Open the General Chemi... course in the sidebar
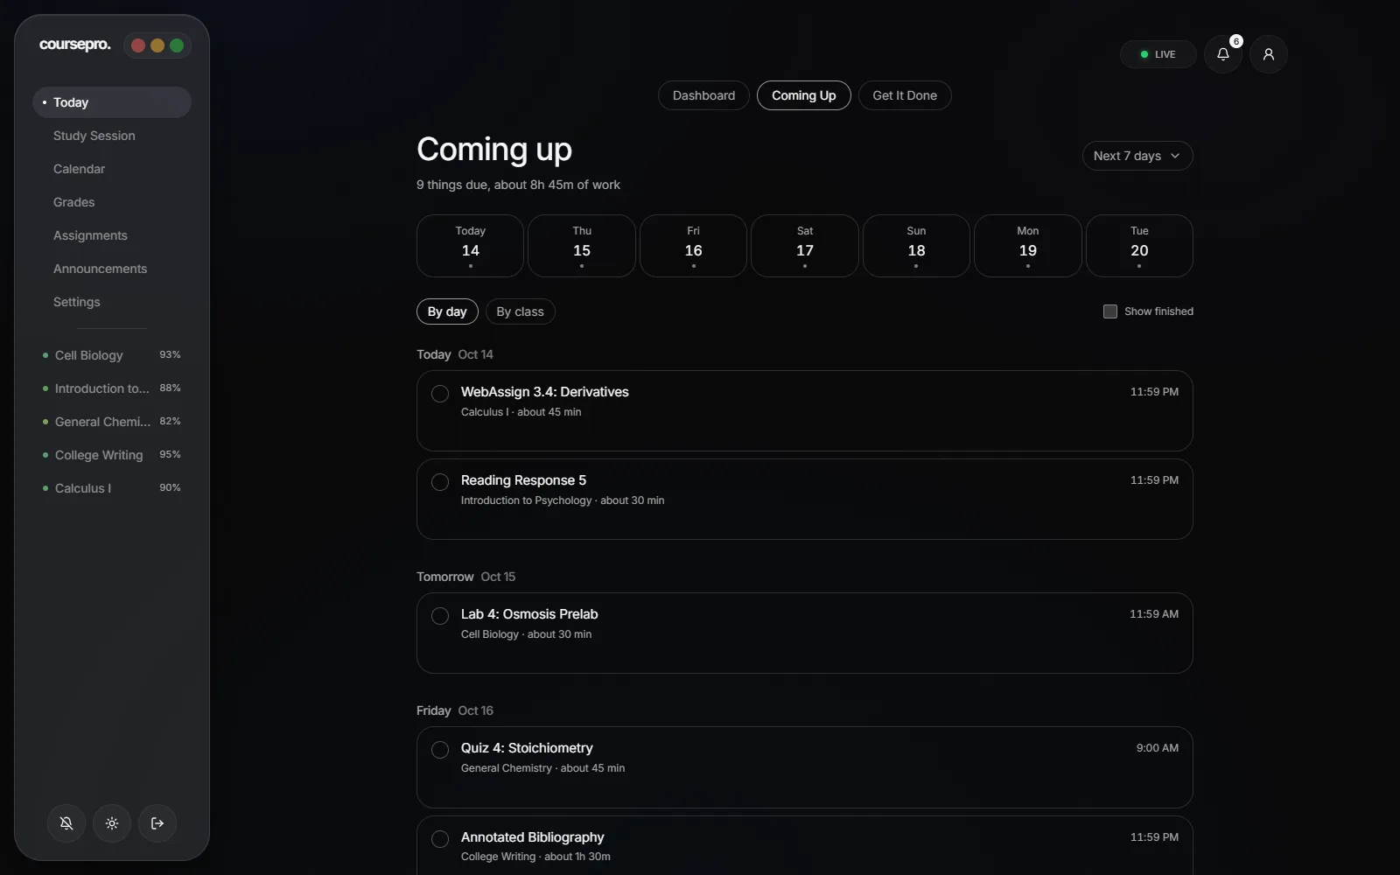 click(x=112, y=422)
